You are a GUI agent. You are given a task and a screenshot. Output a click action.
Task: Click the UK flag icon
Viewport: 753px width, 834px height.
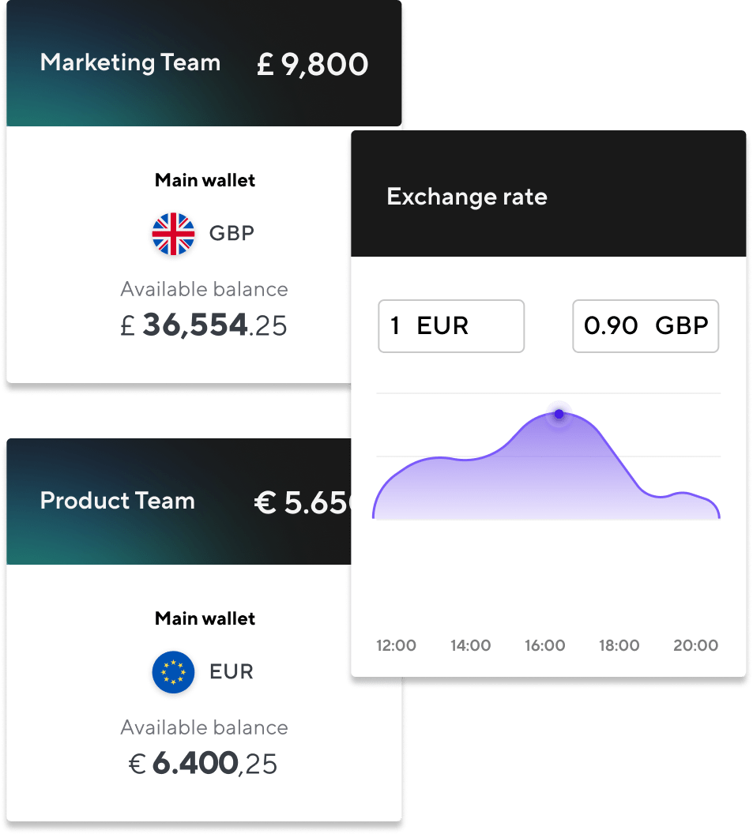tap(173, 234)
